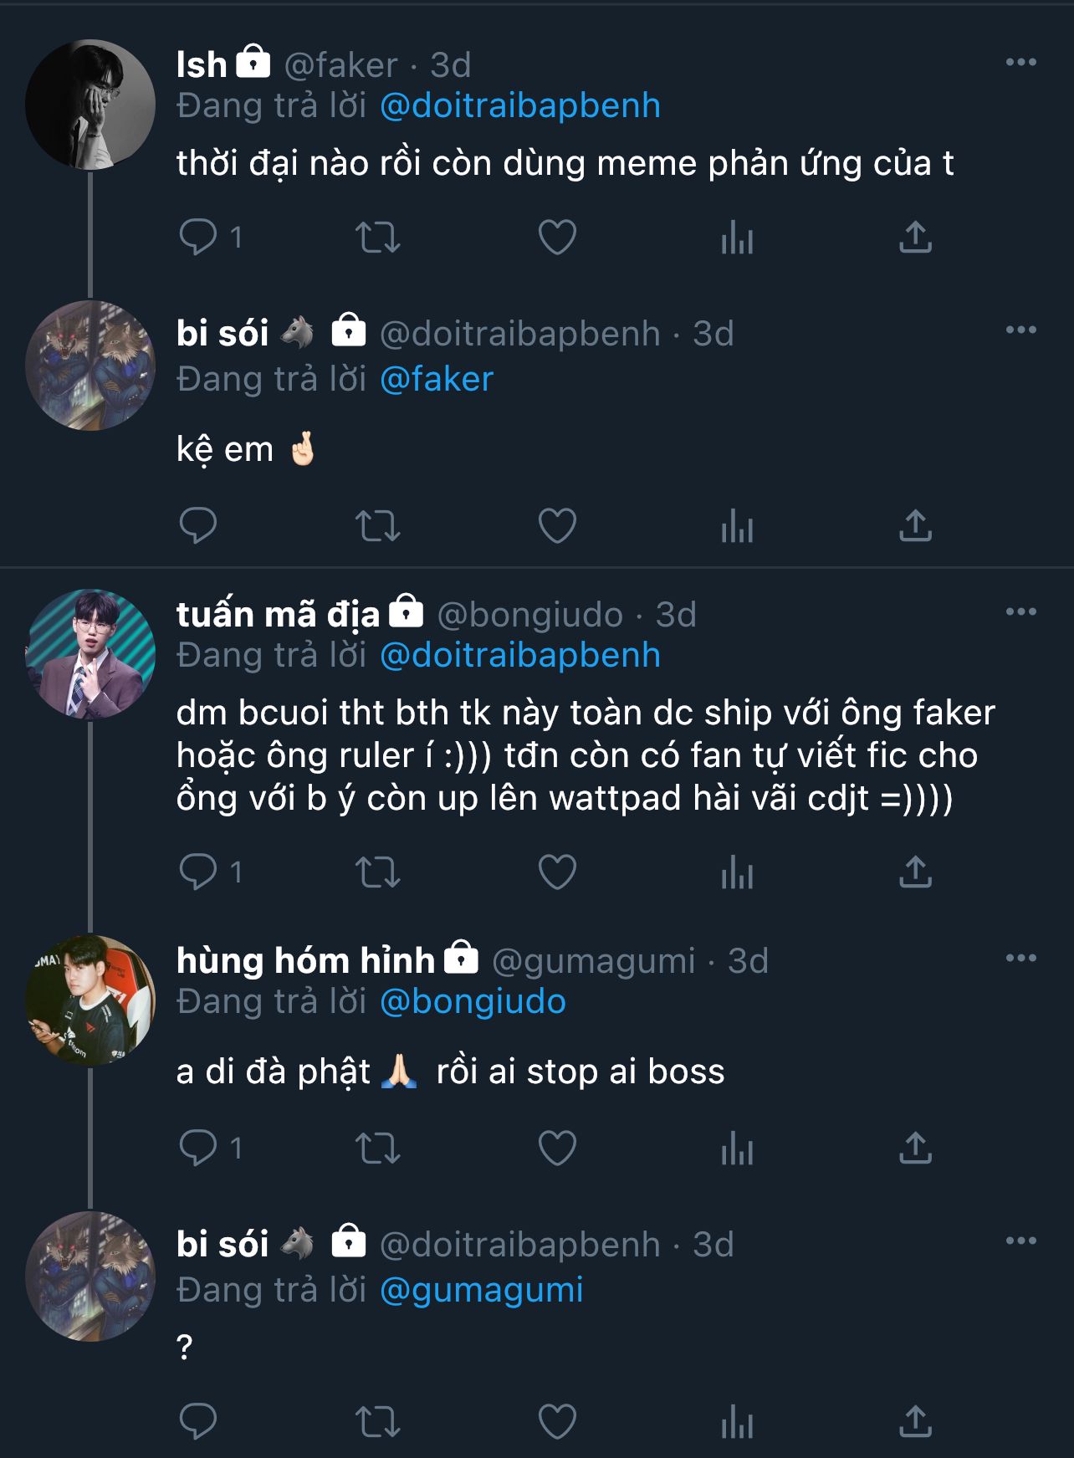Share the last '?' tweet
The width and height of the screenshot is (1074, 1458).
point(915,1420)
